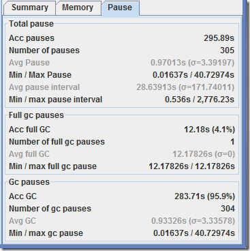Click the Full gc pauses group title
Screen dimensions: 250x251
(x=36, y=115)
